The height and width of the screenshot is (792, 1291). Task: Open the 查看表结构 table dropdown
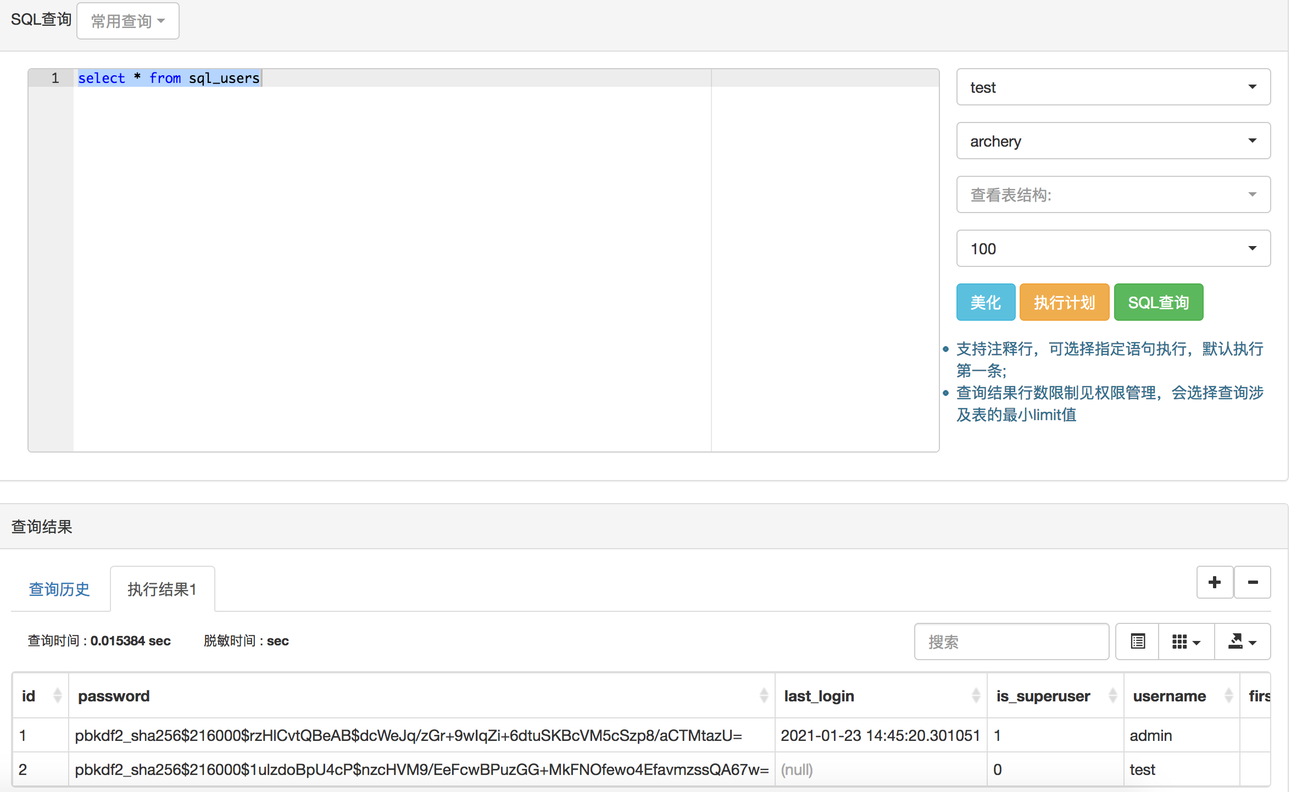tap(1113, 194)
